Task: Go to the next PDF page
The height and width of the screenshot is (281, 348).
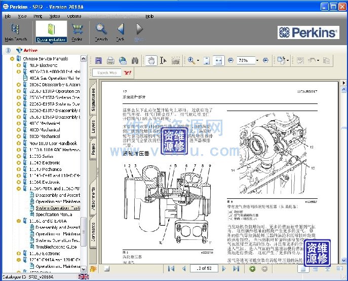Action: [x=224, y=269]
